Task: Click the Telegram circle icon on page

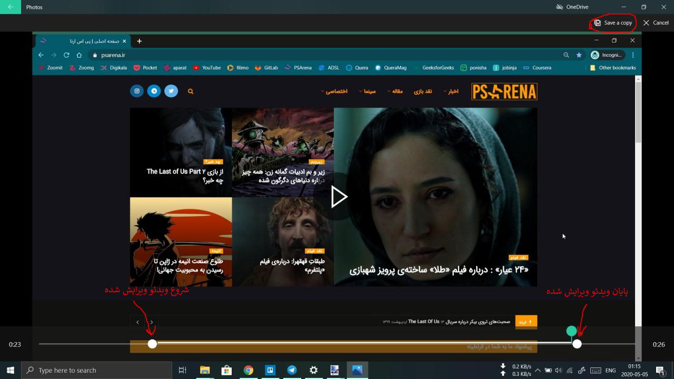Action: tap(154, 91)
